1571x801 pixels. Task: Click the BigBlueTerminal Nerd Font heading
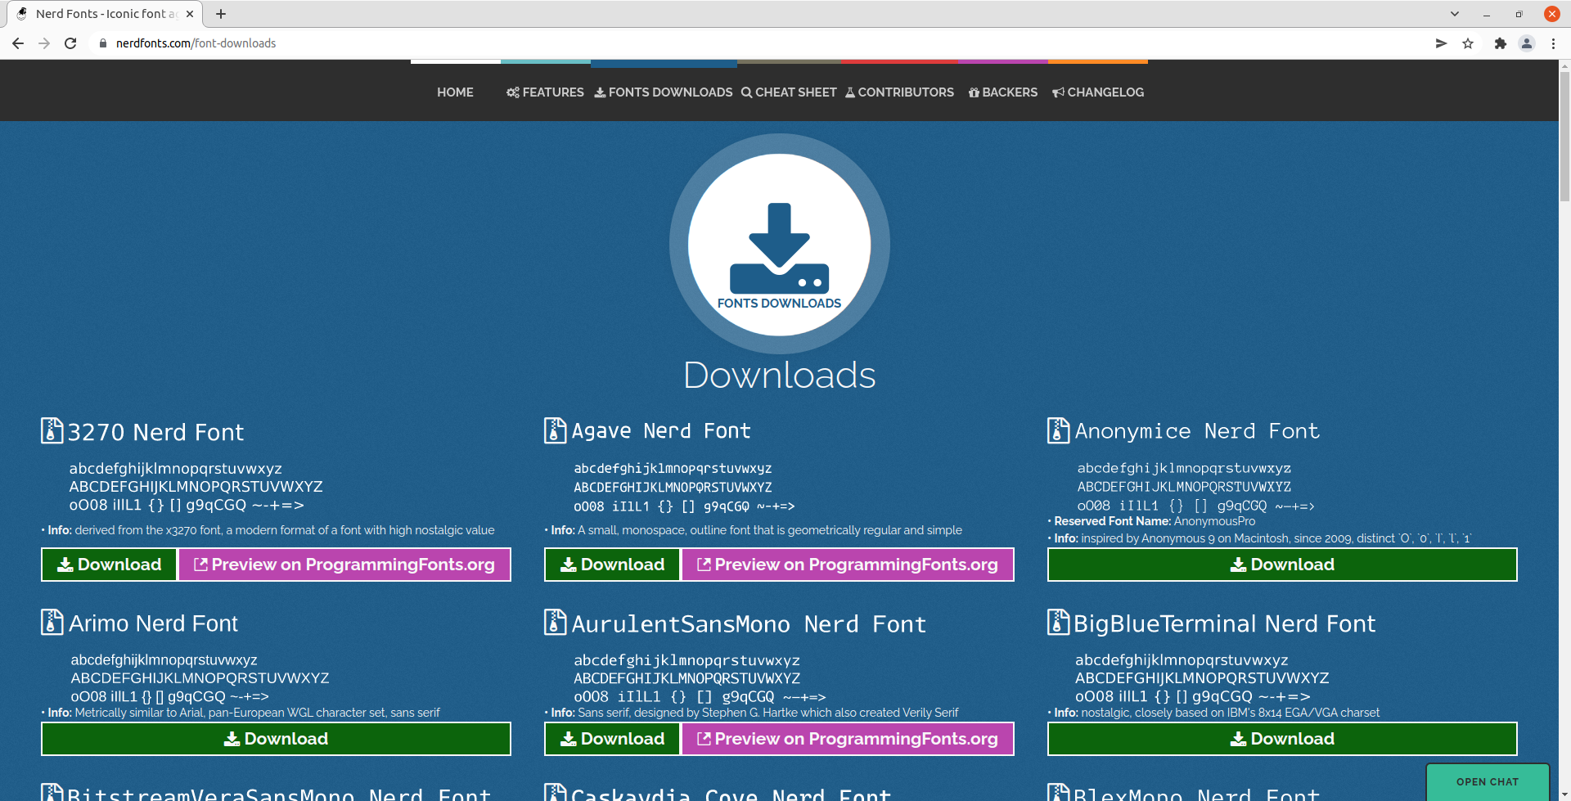click(x=1225, y=624)
